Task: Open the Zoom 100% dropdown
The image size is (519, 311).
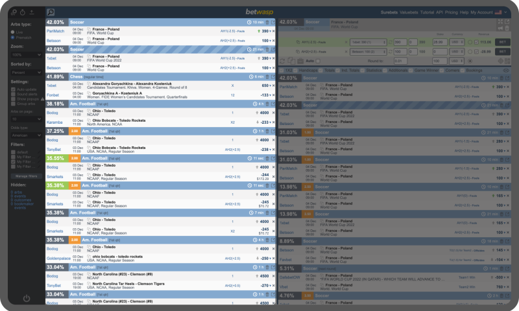Action: tap(27, 55)
